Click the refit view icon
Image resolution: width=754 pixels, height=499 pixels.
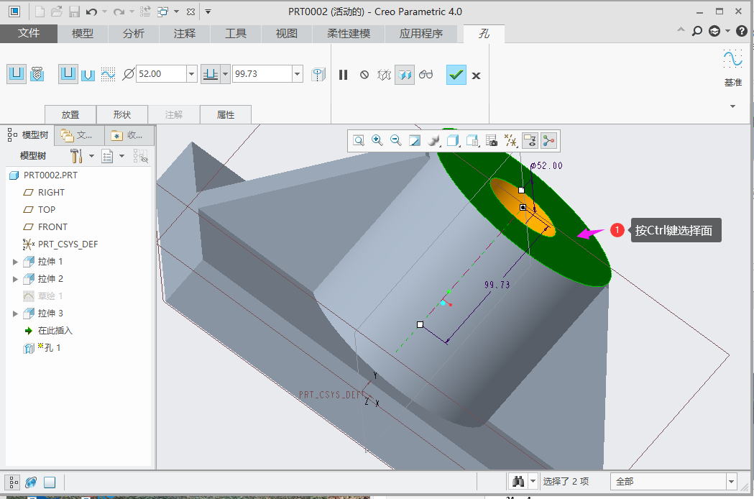tap(358, 141)
